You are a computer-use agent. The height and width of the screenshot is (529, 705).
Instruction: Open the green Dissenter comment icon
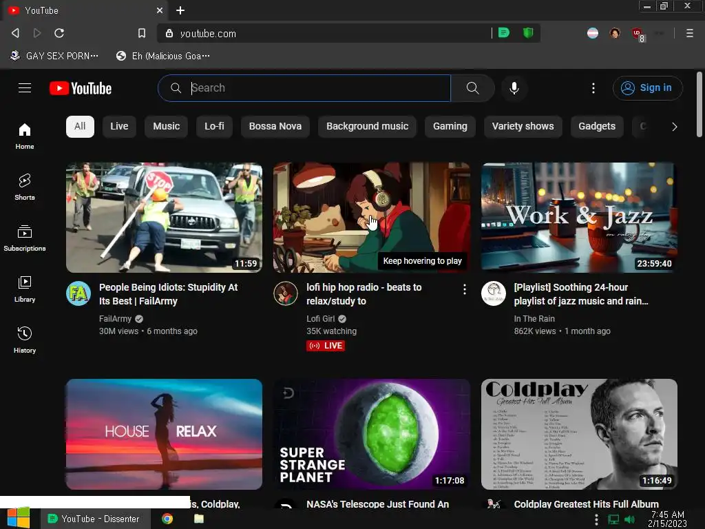click(x=504, y=32)
